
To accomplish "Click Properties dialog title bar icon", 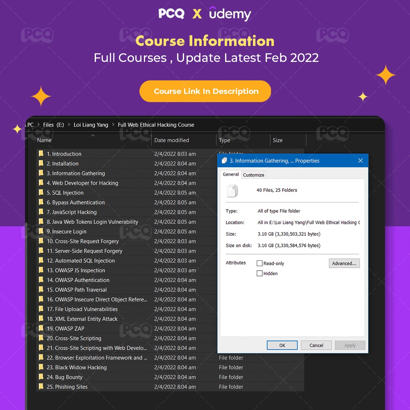I will click(x=224, y=161).
